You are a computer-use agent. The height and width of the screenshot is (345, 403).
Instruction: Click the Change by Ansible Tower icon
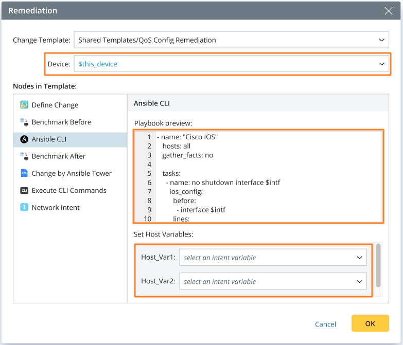[24, 173]
